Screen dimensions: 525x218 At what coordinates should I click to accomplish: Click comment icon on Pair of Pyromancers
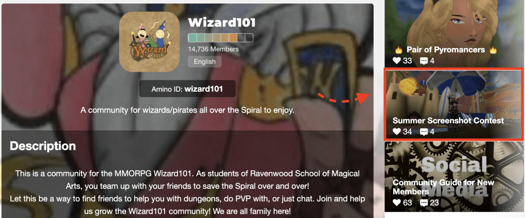click(x=424, y=61)
